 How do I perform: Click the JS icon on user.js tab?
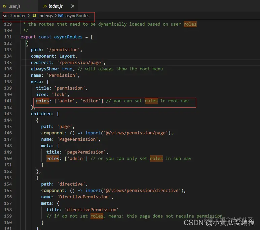click(4, 6)
